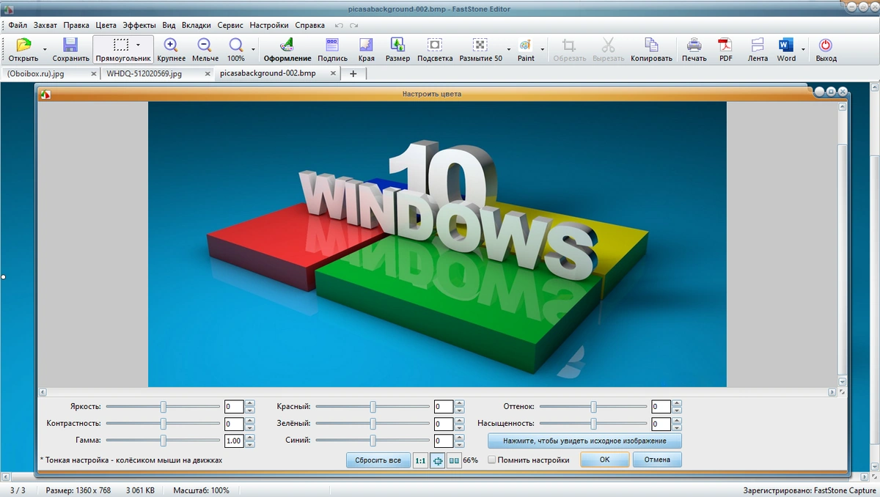The width and height of the screenshot is (880, 497).
Task: Click the Контрастность value input field
Action: (x=234, y=424)
